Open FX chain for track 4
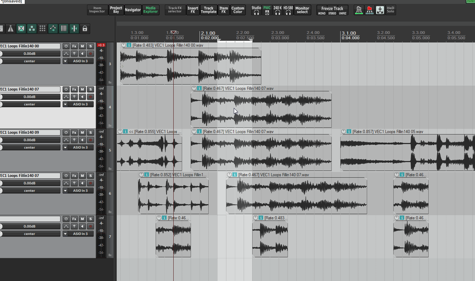Screen dimensions: 475x281 click(74, 89)
